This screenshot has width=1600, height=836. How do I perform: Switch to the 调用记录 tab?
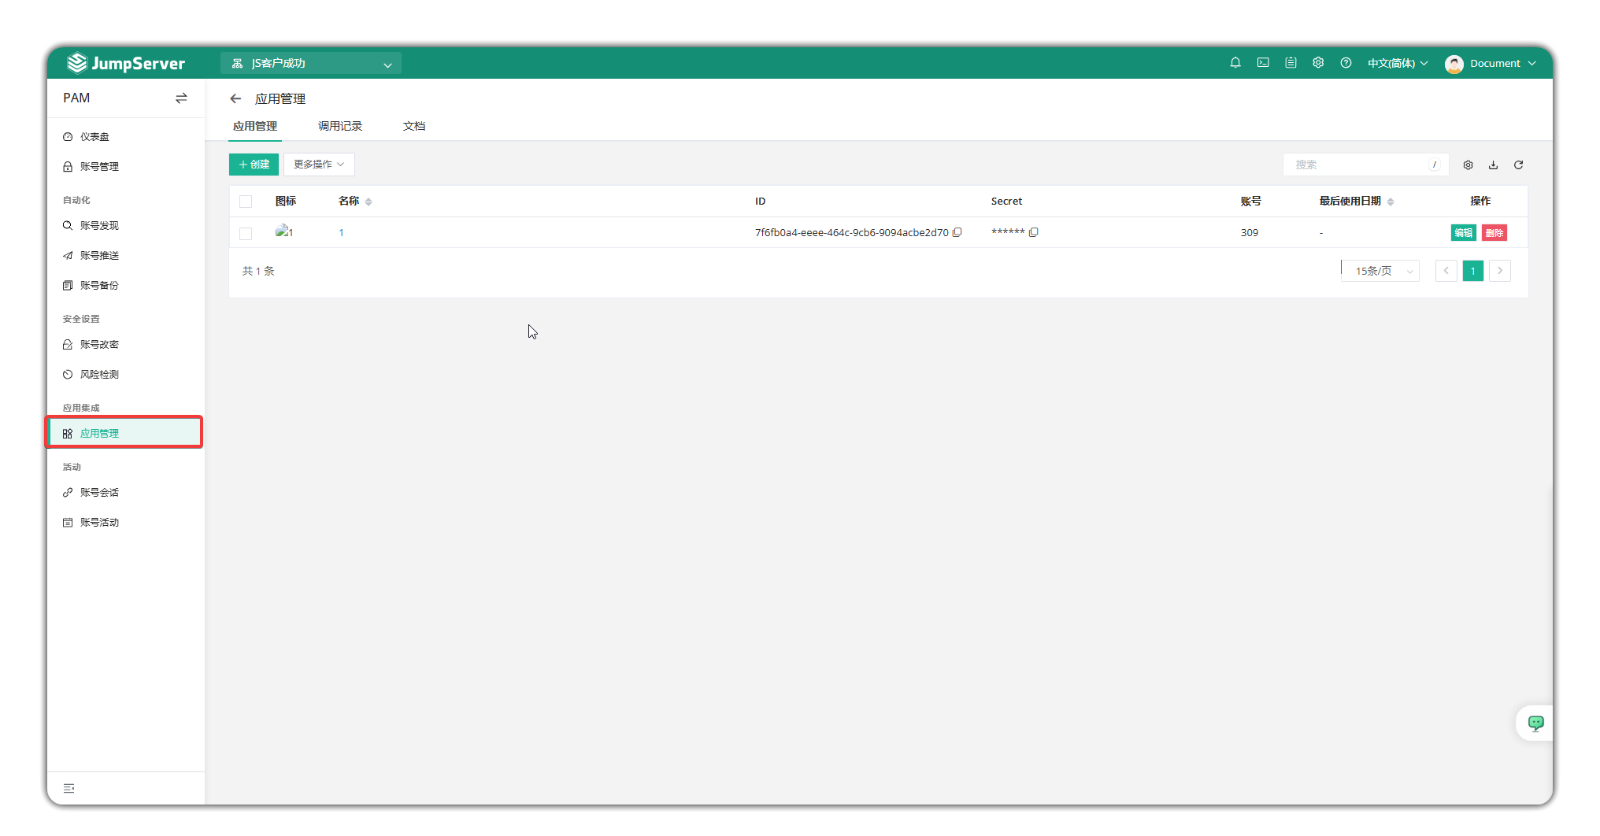click(340, 126)
